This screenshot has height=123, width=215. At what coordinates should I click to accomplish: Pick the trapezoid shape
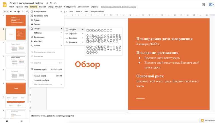pos(99,36)
